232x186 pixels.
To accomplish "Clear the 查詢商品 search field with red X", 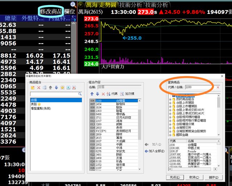I will click(x=218, y=87).
